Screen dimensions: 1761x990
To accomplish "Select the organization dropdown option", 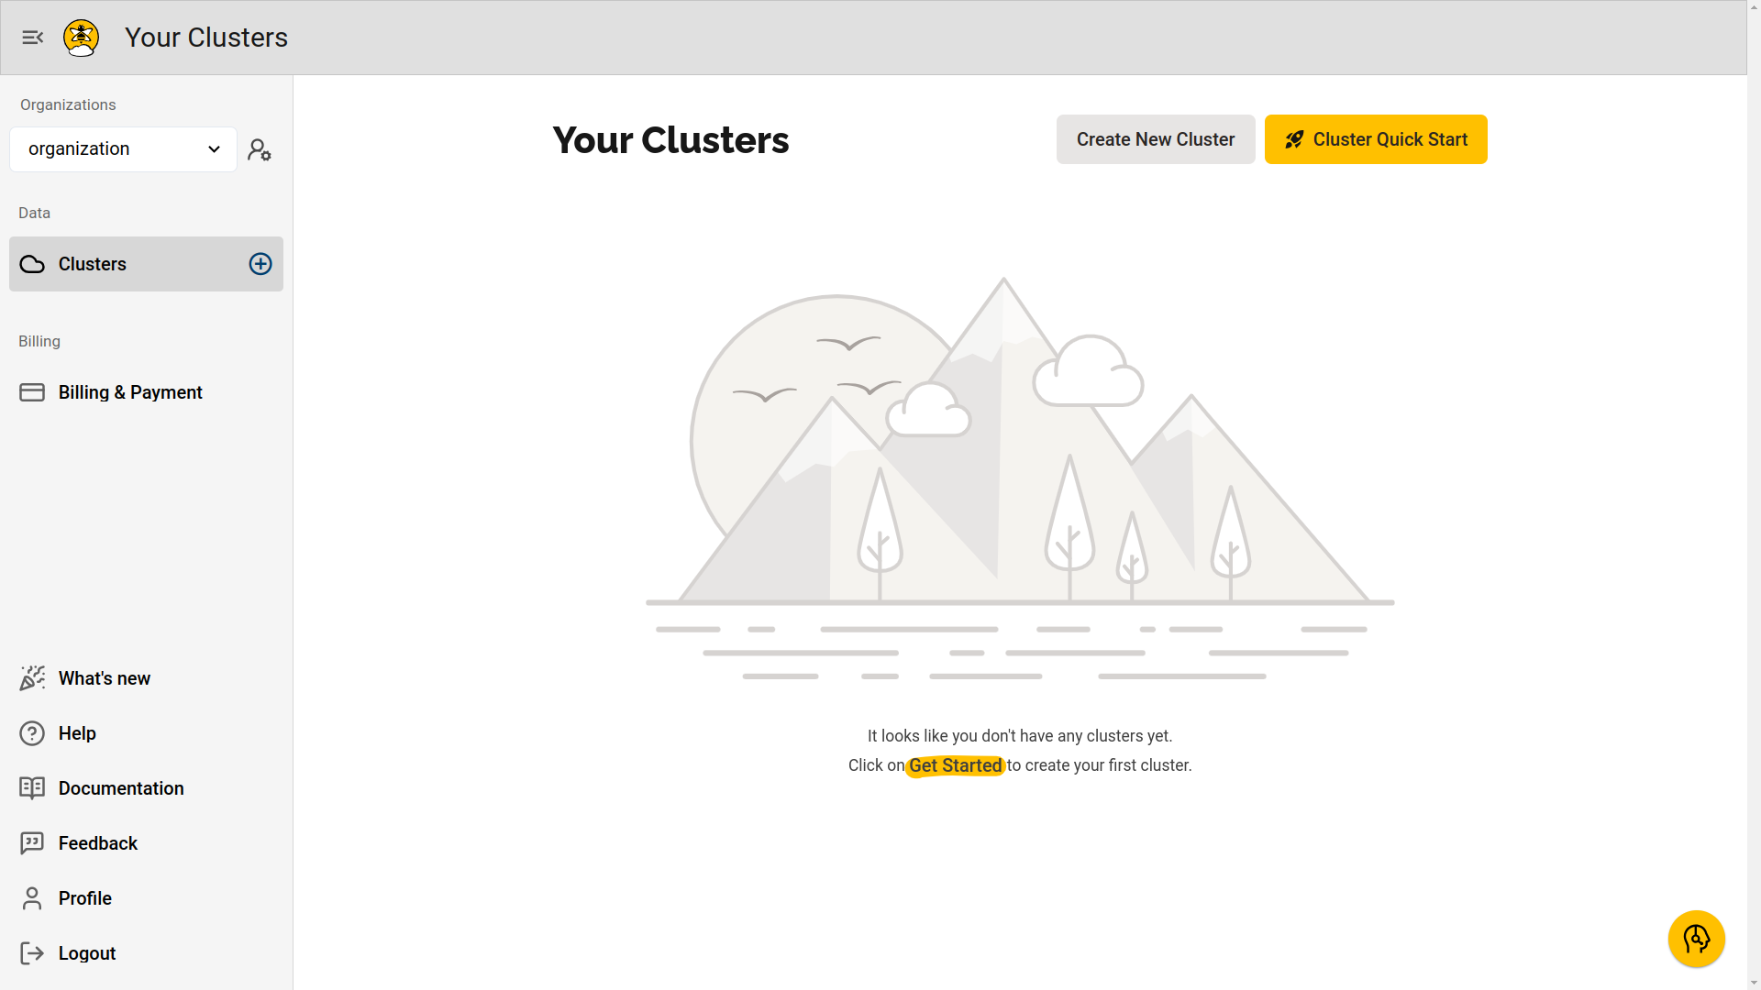I will 121,148.
